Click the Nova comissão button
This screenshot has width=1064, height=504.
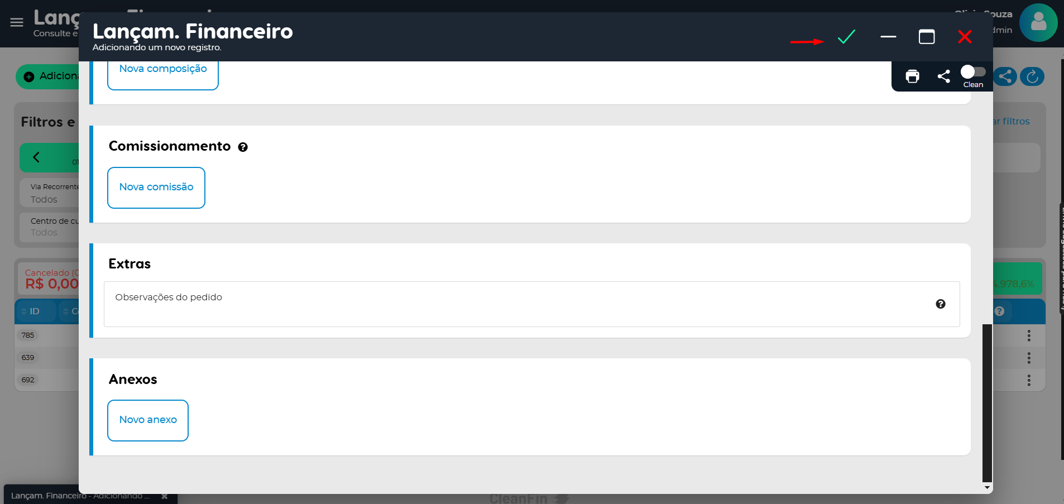pyautogui.click(x=156, y=188)
